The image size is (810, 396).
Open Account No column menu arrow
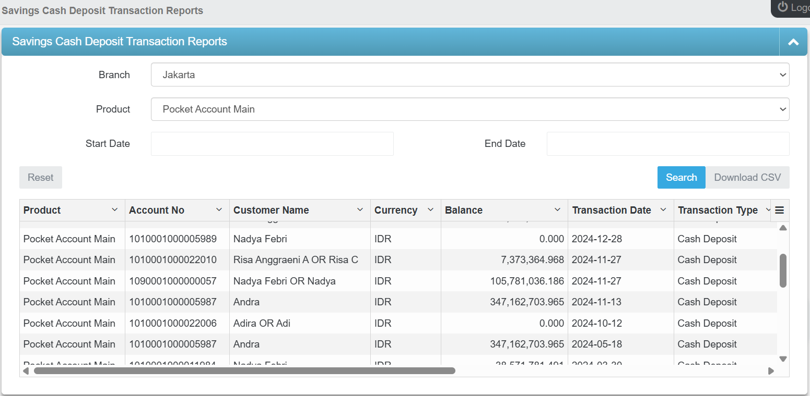219,210
